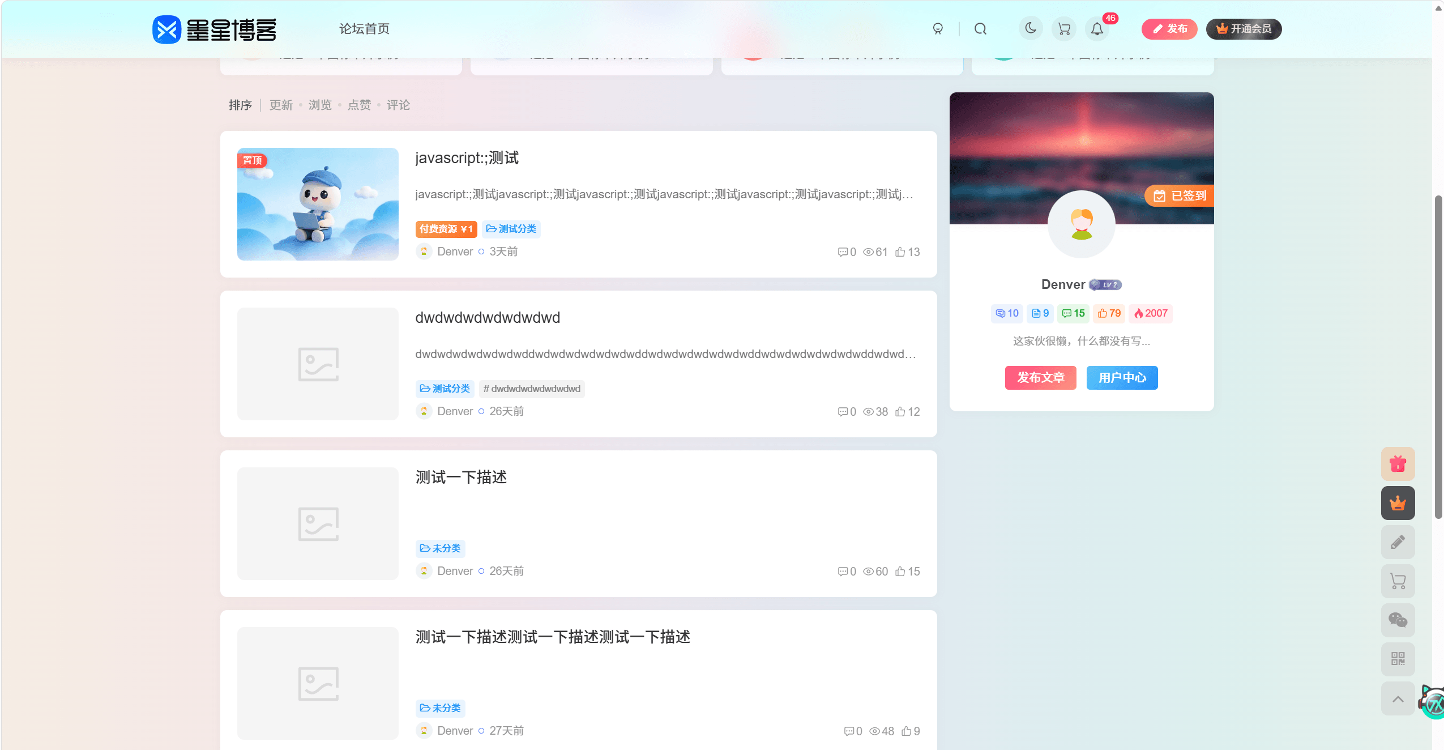This screenshot has height=750, width=1444.
Task: Open the search magnifier icon
Action: click(x=980, y=29)
